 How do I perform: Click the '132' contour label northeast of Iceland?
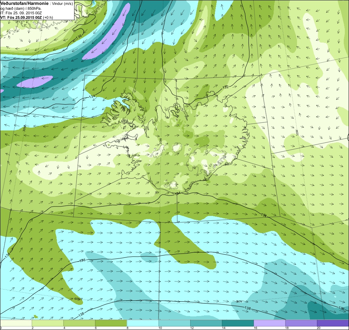point(225,87)
